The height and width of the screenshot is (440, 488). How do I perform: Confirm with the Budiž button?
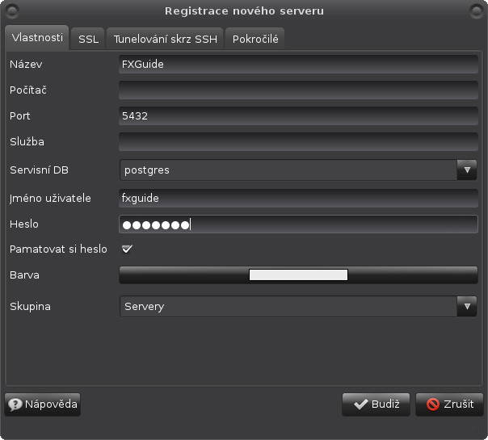click(376, 404)
